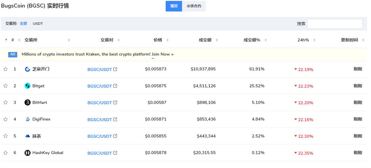This screenshot has width=371, height=168.
Task: Open external link icon in Bitget row
Action: pyautogui.click(x=115, y=86)
